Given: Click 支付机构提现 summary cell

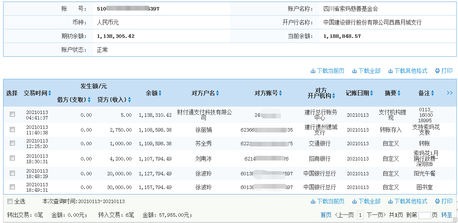Looking at the screenshot, I should point(392,115).
